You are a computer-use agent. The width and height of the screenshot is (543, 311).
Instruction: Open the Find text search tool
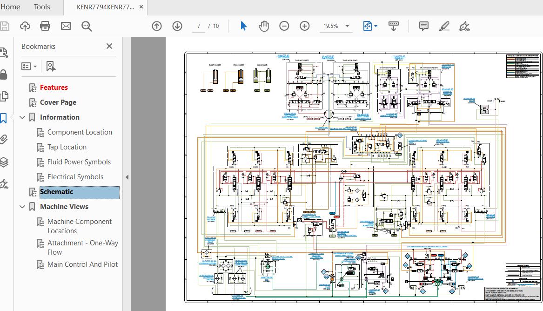point(87,26)
